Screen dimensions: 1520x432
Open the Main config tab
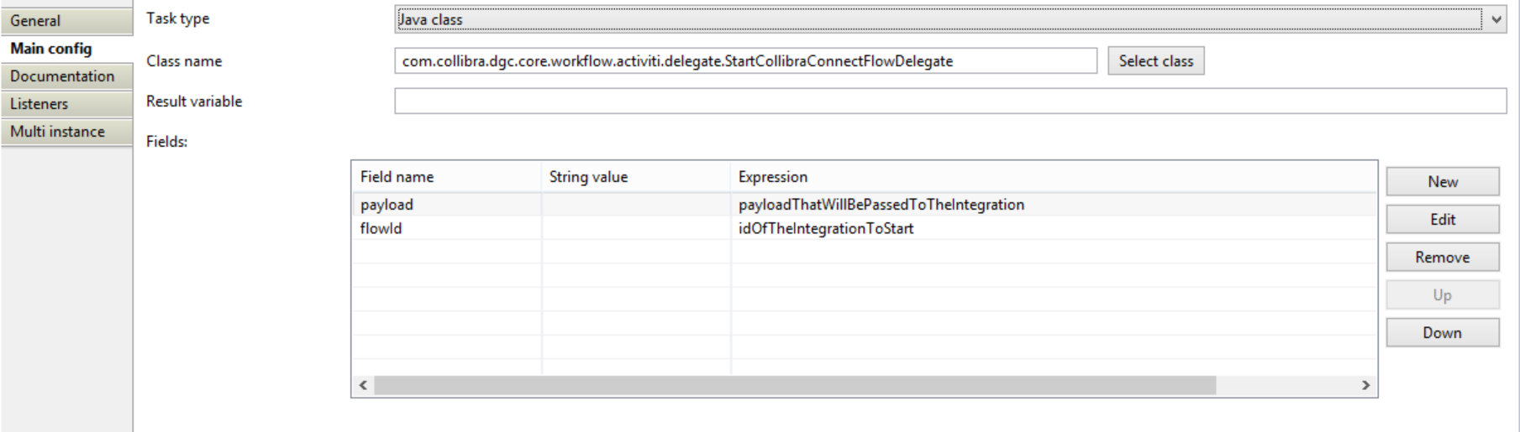[x=66, y=49]
